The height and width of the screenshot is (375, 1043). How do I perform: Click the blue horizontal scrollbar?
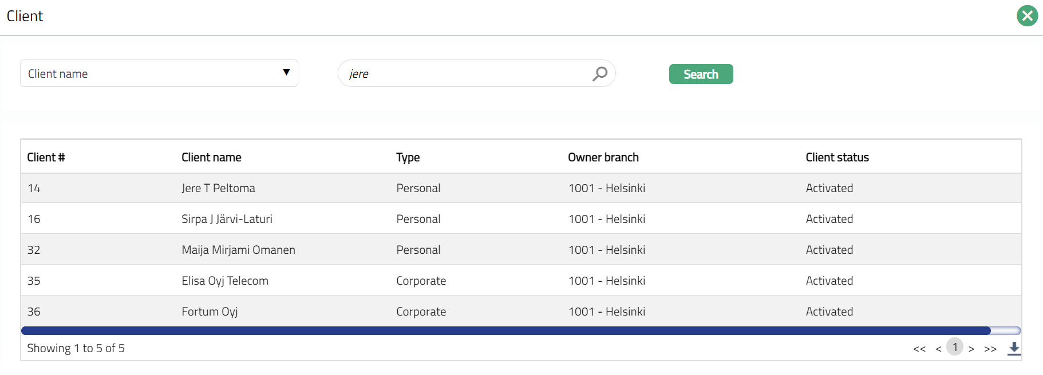tap(505, 330)
